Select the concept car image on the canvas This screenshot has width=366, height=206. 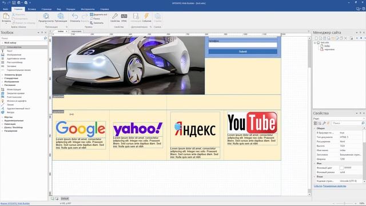pos(128,65)
